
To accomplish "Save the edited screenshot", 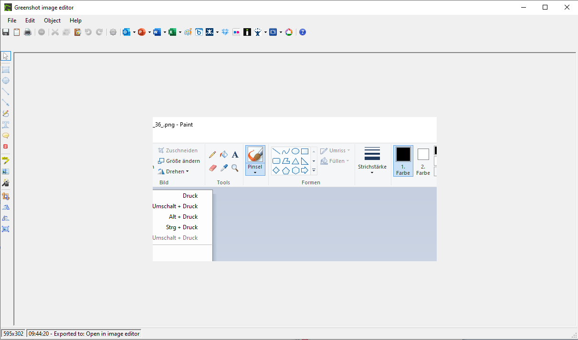I will click(x=6, y=32).
